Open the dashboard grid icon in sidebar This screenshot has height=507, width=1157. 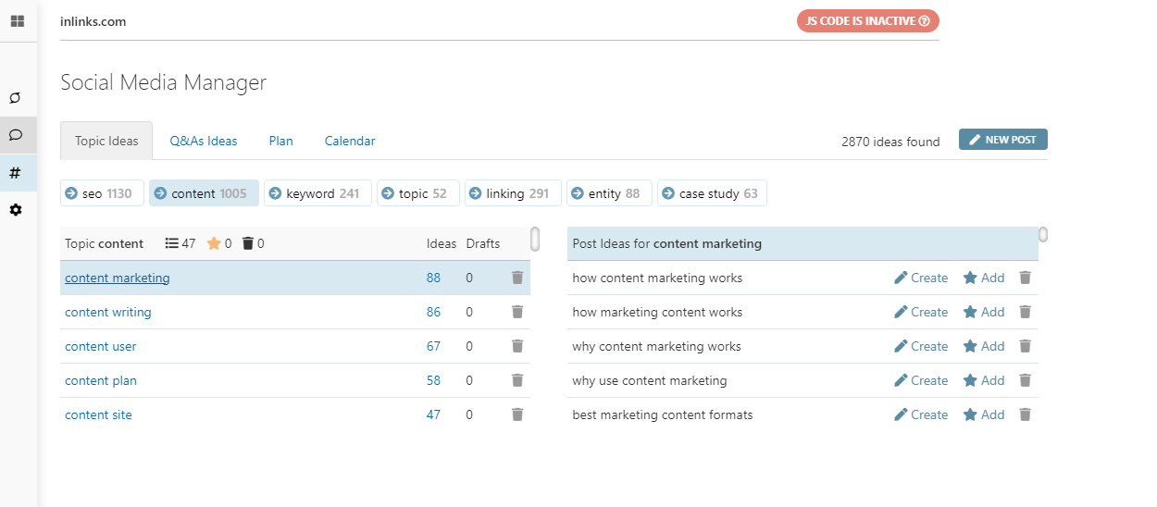(18, 20)
